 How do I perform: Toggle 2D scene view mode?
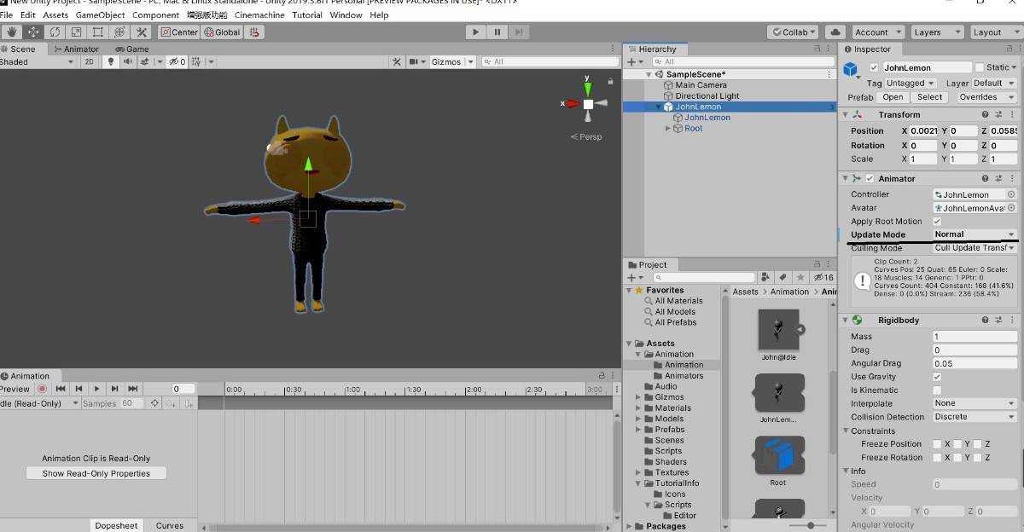click(89, 61)
